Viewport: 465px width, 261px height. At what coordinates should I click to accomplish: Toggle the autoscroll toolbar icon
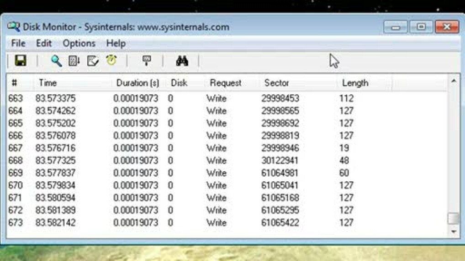pyautogui.click(x=74, y=61)
